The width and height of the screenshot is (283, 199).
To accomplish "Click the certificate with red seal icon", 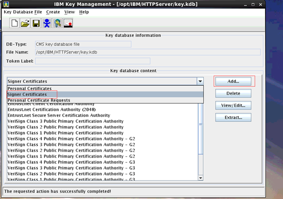I will coord(68,23).
